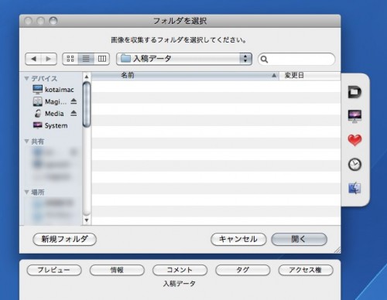Open the 入稿データ folder path dropdown

pyautogui.click(x=184, y=59)
